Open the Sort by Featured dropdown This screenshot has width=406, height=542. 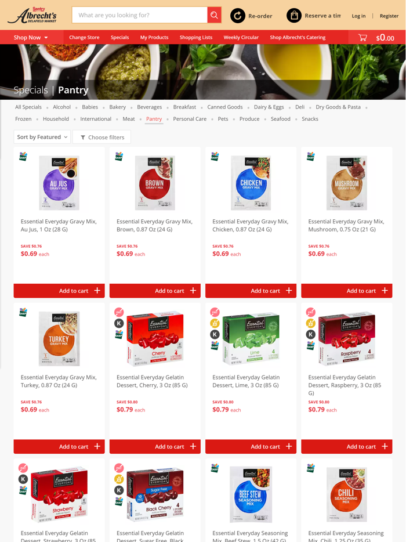coord(42,137)
